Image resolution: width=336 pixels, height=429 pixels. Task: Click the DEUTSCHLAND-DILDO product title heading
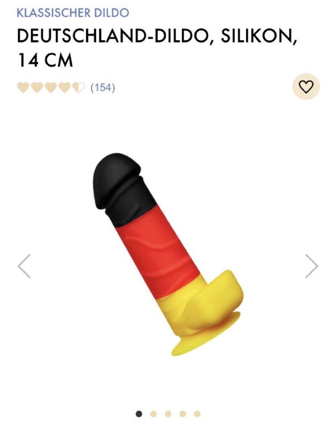point(157,48)
